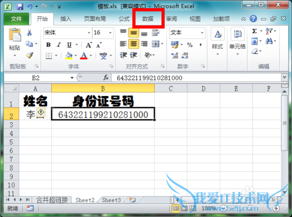Click the phonetic guide wén icon

(103, 56)
